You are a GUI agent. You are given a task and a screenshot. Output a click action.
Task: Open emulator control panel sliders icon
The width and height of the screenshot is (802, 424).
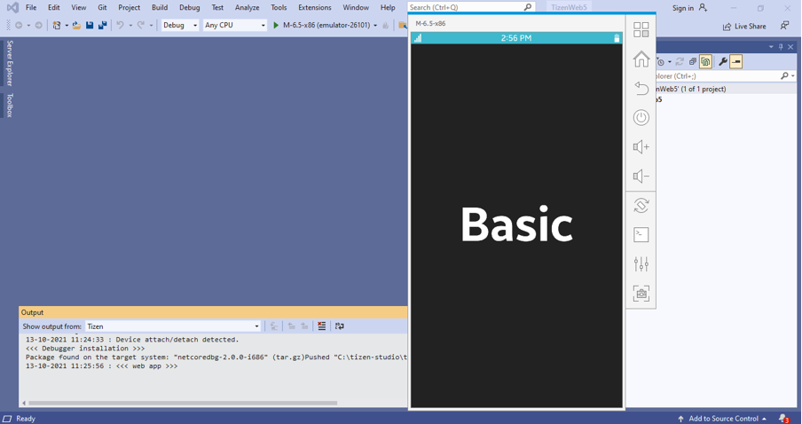[641, 264]
